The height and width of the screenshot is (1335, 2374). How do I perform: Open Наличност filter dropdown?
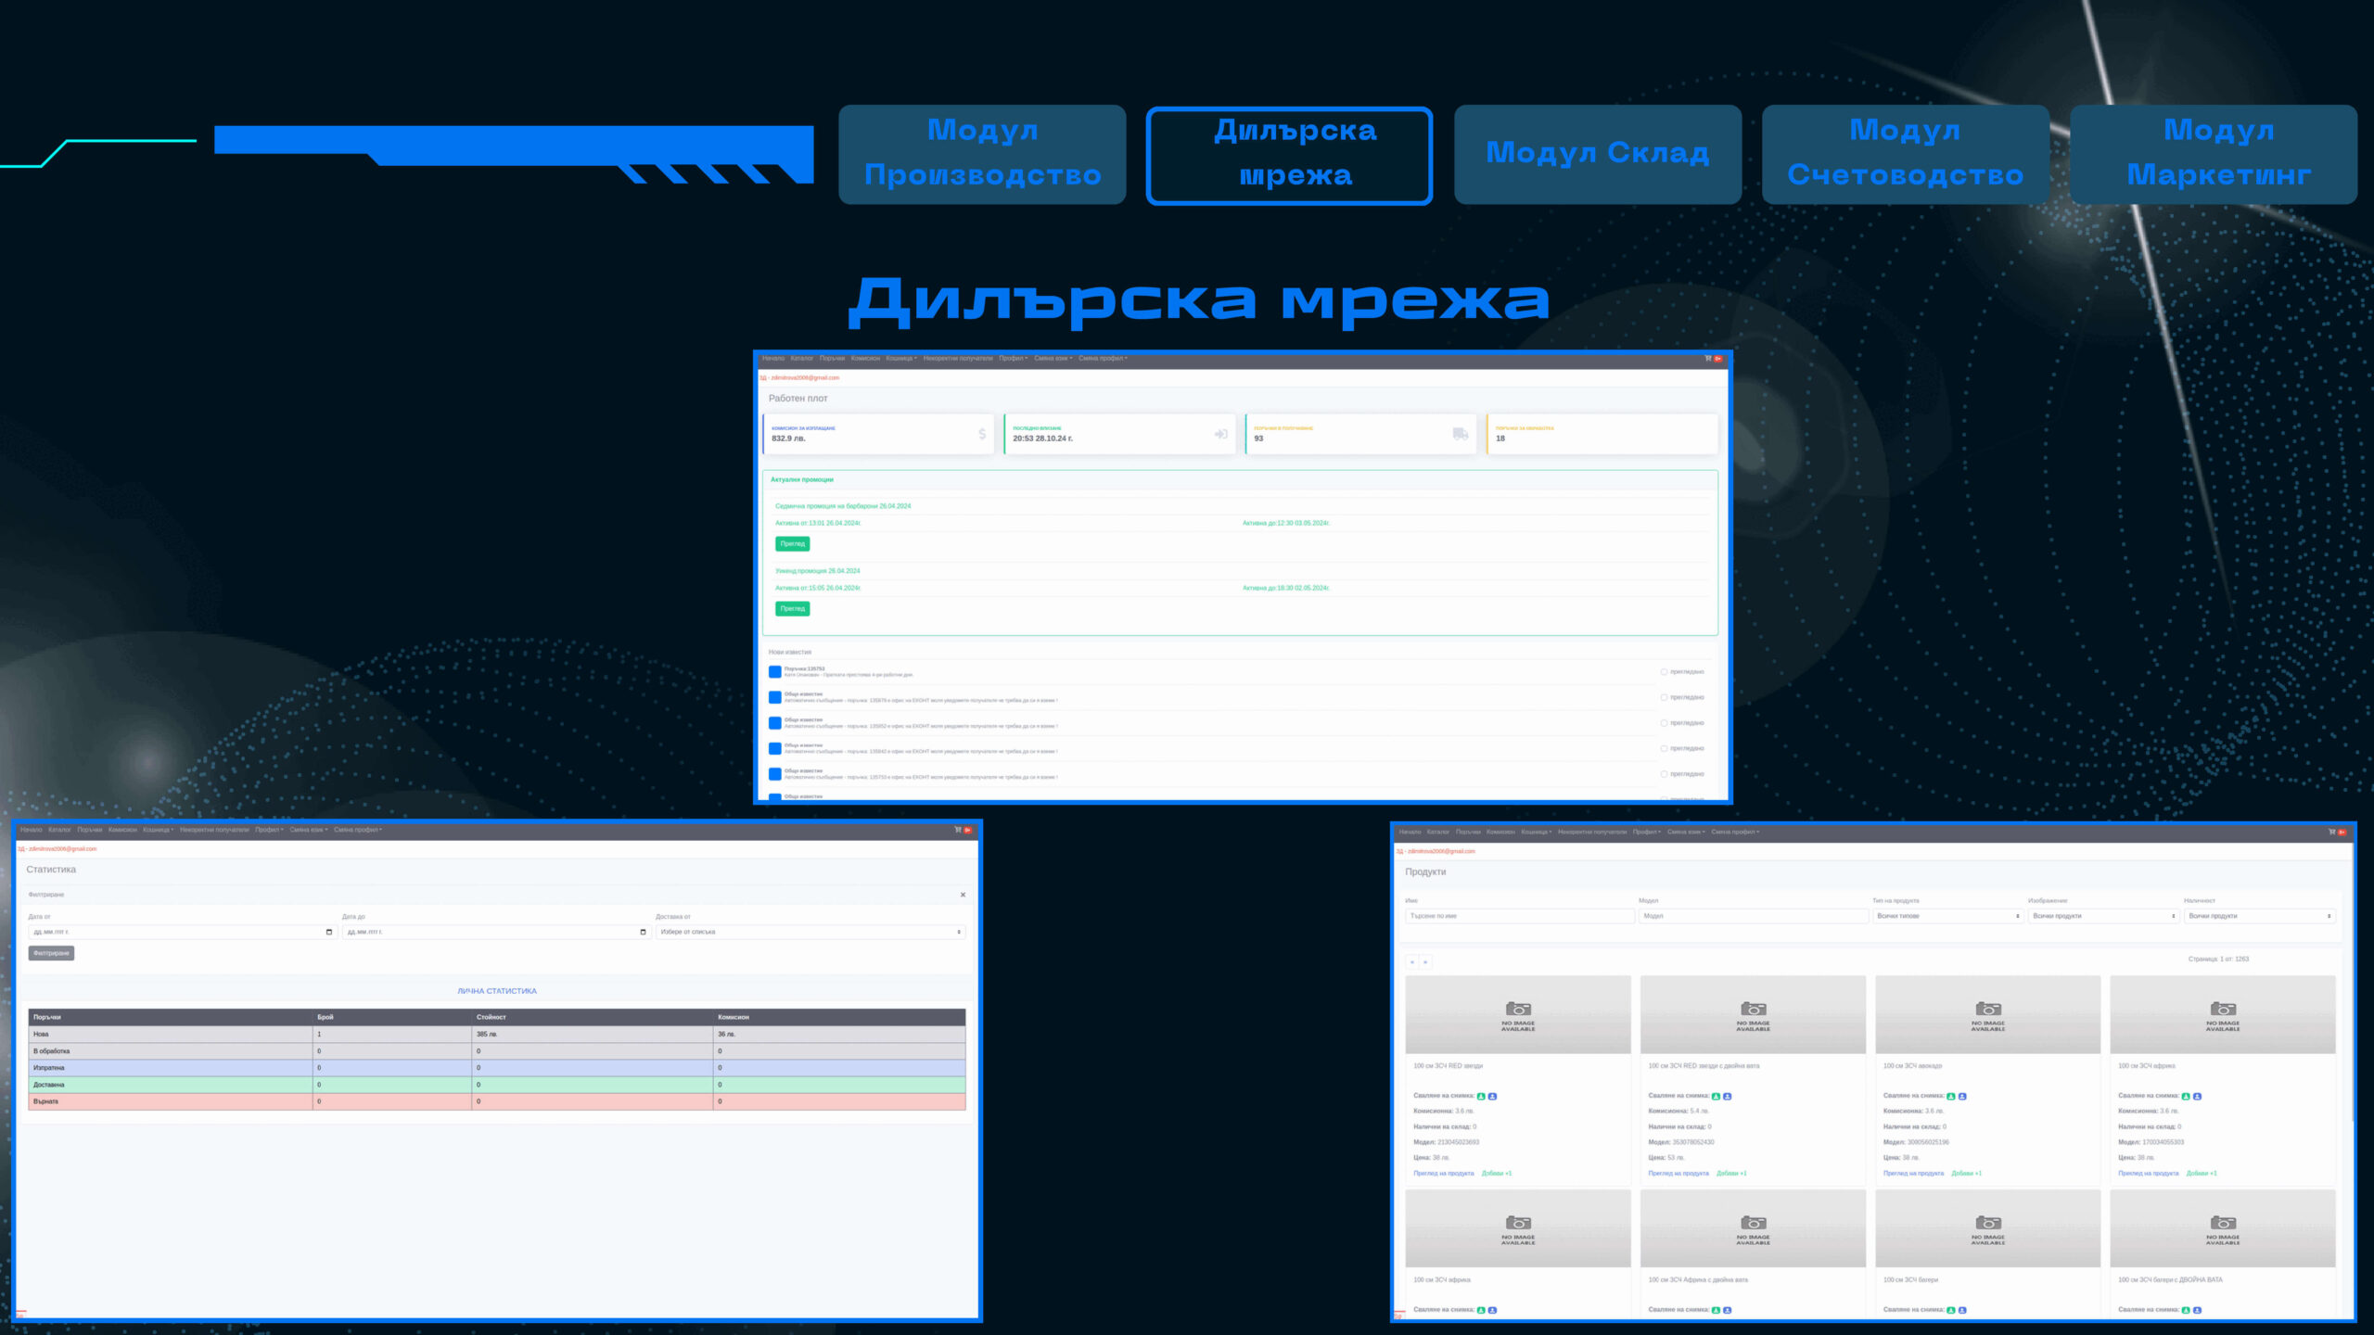point(2258,916)
